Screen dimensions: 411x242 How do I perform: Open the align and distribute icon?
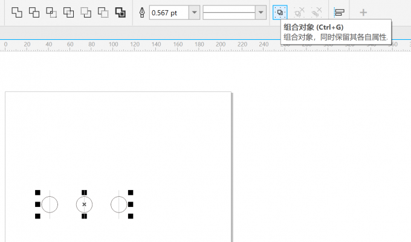339,12
